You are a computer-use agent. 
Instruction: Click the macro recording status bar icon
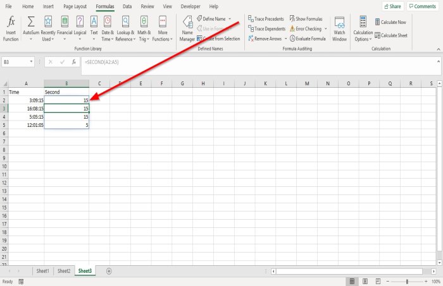click(21, 282)
